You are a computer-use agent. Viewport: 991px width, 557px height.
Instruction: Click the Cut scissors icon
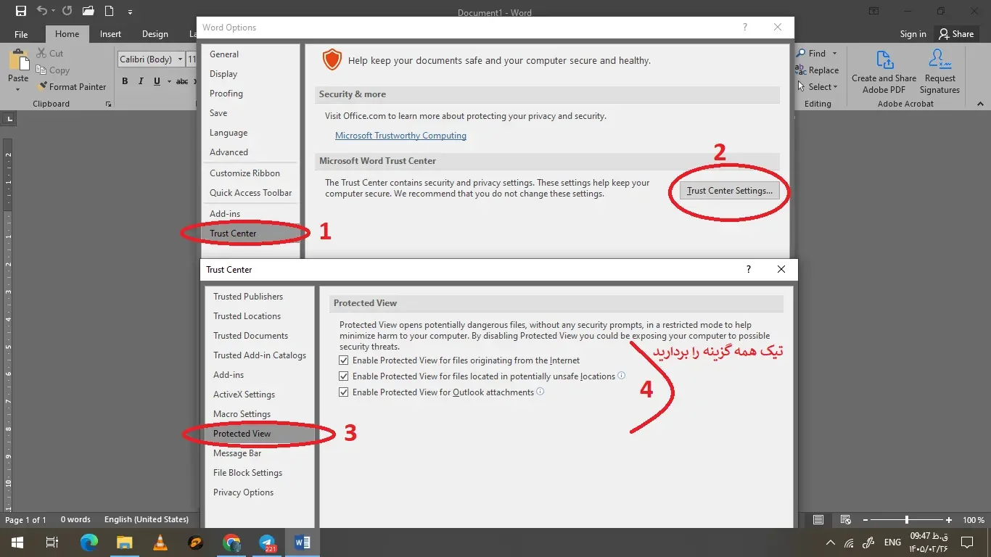[41, 54]
